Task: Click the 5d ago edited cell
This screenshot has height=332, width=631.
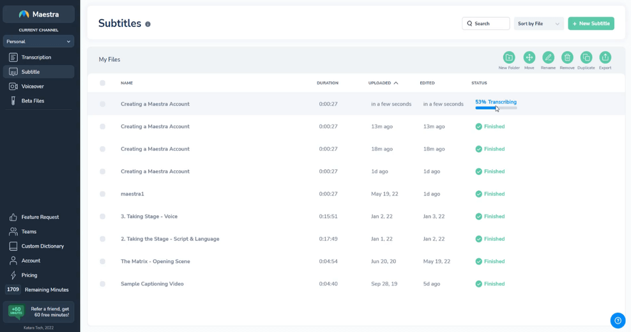Action: [x=431, y=284]
